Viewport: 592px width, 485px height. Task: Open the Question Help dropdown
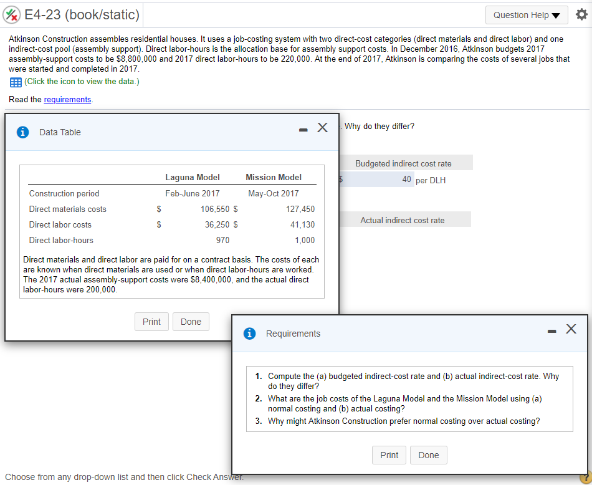point(527,15)
